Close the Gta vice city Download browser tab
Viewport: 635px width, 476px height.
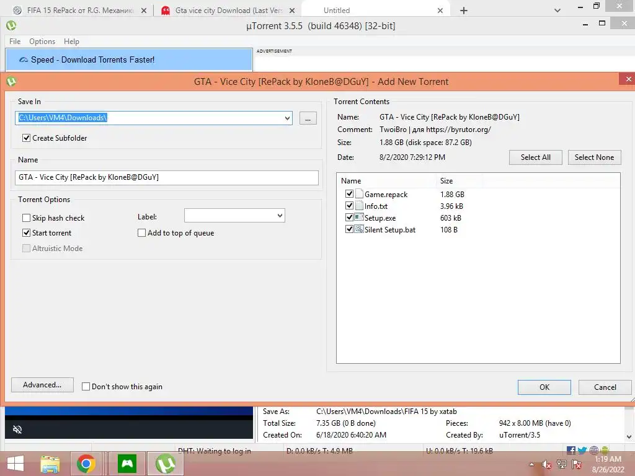(x=292, y=11)
